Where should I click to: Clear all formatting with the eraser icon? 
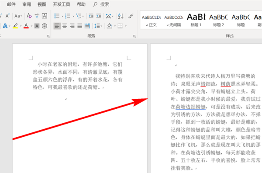tap(29, 16)
